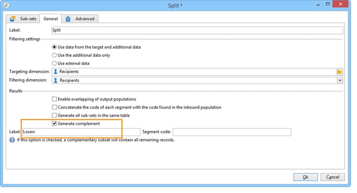Click the application icon in the title bar

pyautogui.click(x=6, y=5)
